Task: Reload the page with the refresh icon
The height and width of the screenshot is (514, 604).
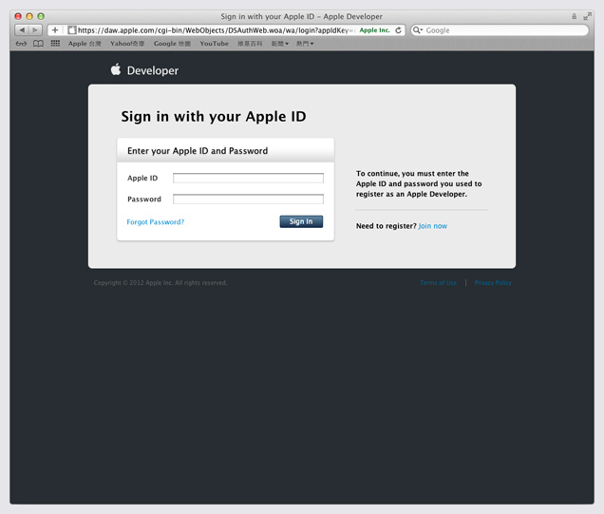Action: pos(398,30)
